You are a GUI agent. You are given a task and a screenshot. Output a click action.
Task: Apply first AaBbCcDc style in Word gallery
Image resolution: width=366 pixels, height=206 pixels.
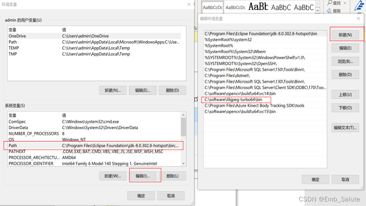(213, 8)
